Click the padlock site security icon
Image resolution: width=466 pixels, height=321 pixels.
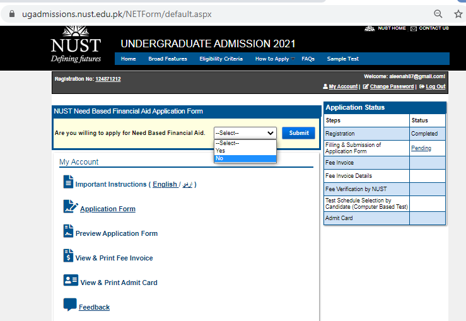point(12,14)
